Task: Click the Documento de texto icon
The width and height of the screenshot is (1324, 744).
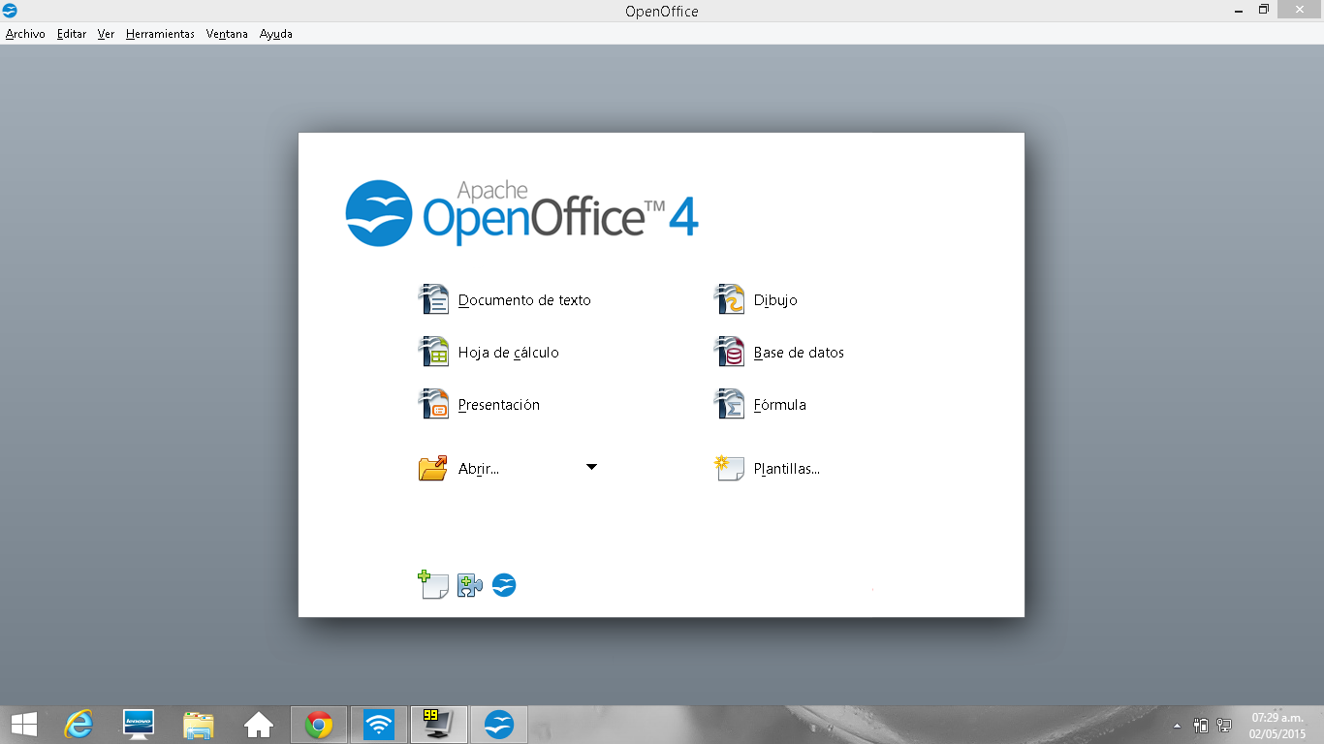Action: tap(433, 299)
